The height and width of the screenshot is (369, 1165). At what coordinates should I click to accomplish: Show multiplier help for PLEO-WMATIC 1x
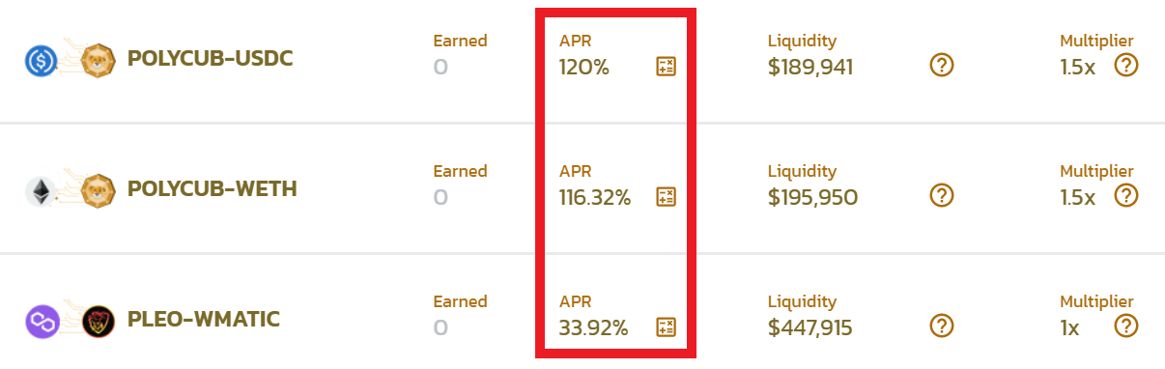click(x=1126, y=325)
